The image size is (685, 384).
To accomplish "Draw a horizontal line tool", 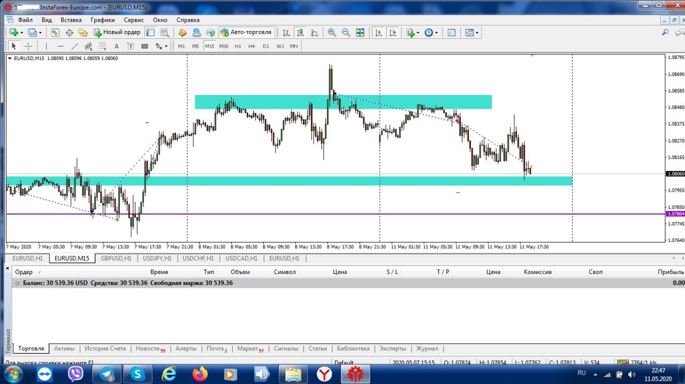I will [x=60, y=46].
